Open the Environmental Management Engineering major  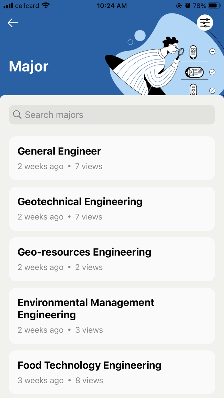112,315
